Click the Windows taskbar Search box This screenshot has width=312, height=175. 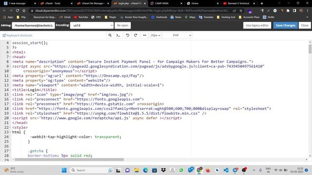[91, 170]
